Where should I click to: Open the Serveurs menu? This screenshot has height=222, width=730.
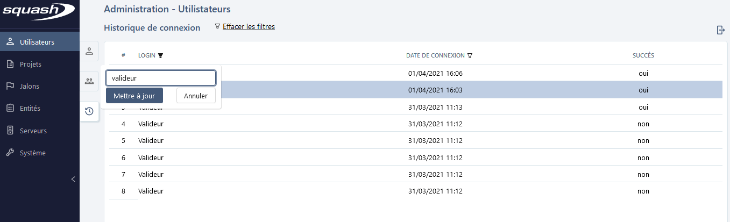click(33, 131)
